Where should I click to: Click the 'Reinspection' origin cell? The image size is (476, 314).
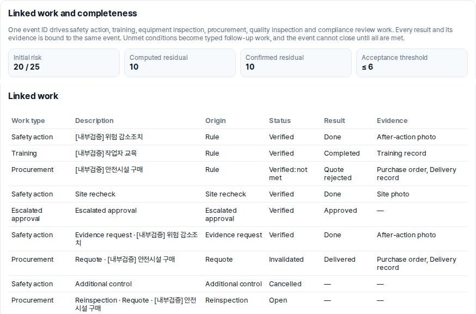[x=226, y=300]
